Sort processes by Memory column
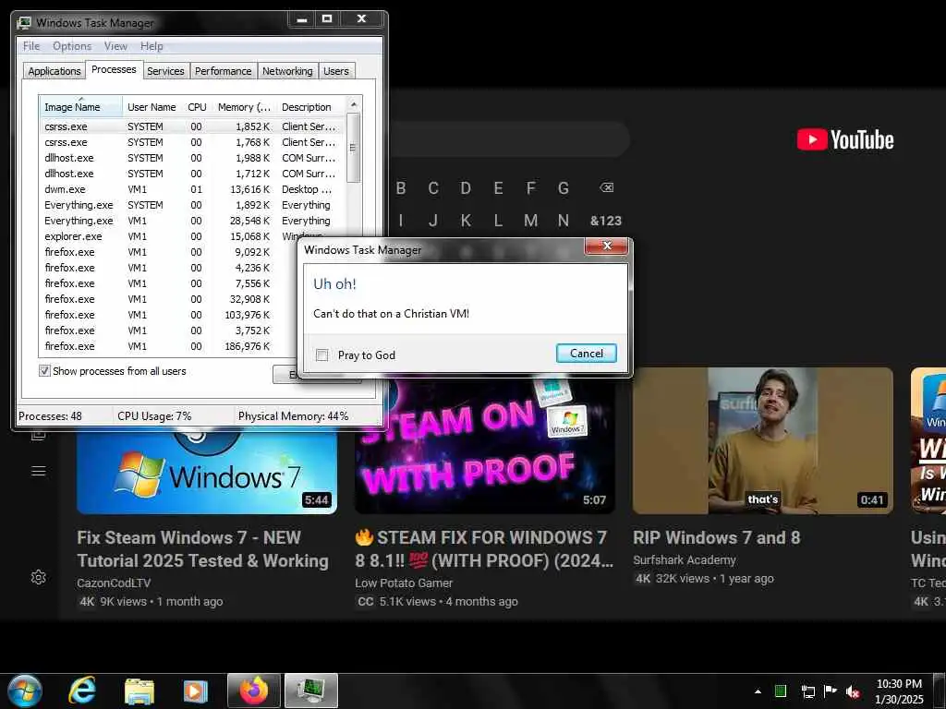The height and width of the screenshot is (709, 946). pos(244,107)
